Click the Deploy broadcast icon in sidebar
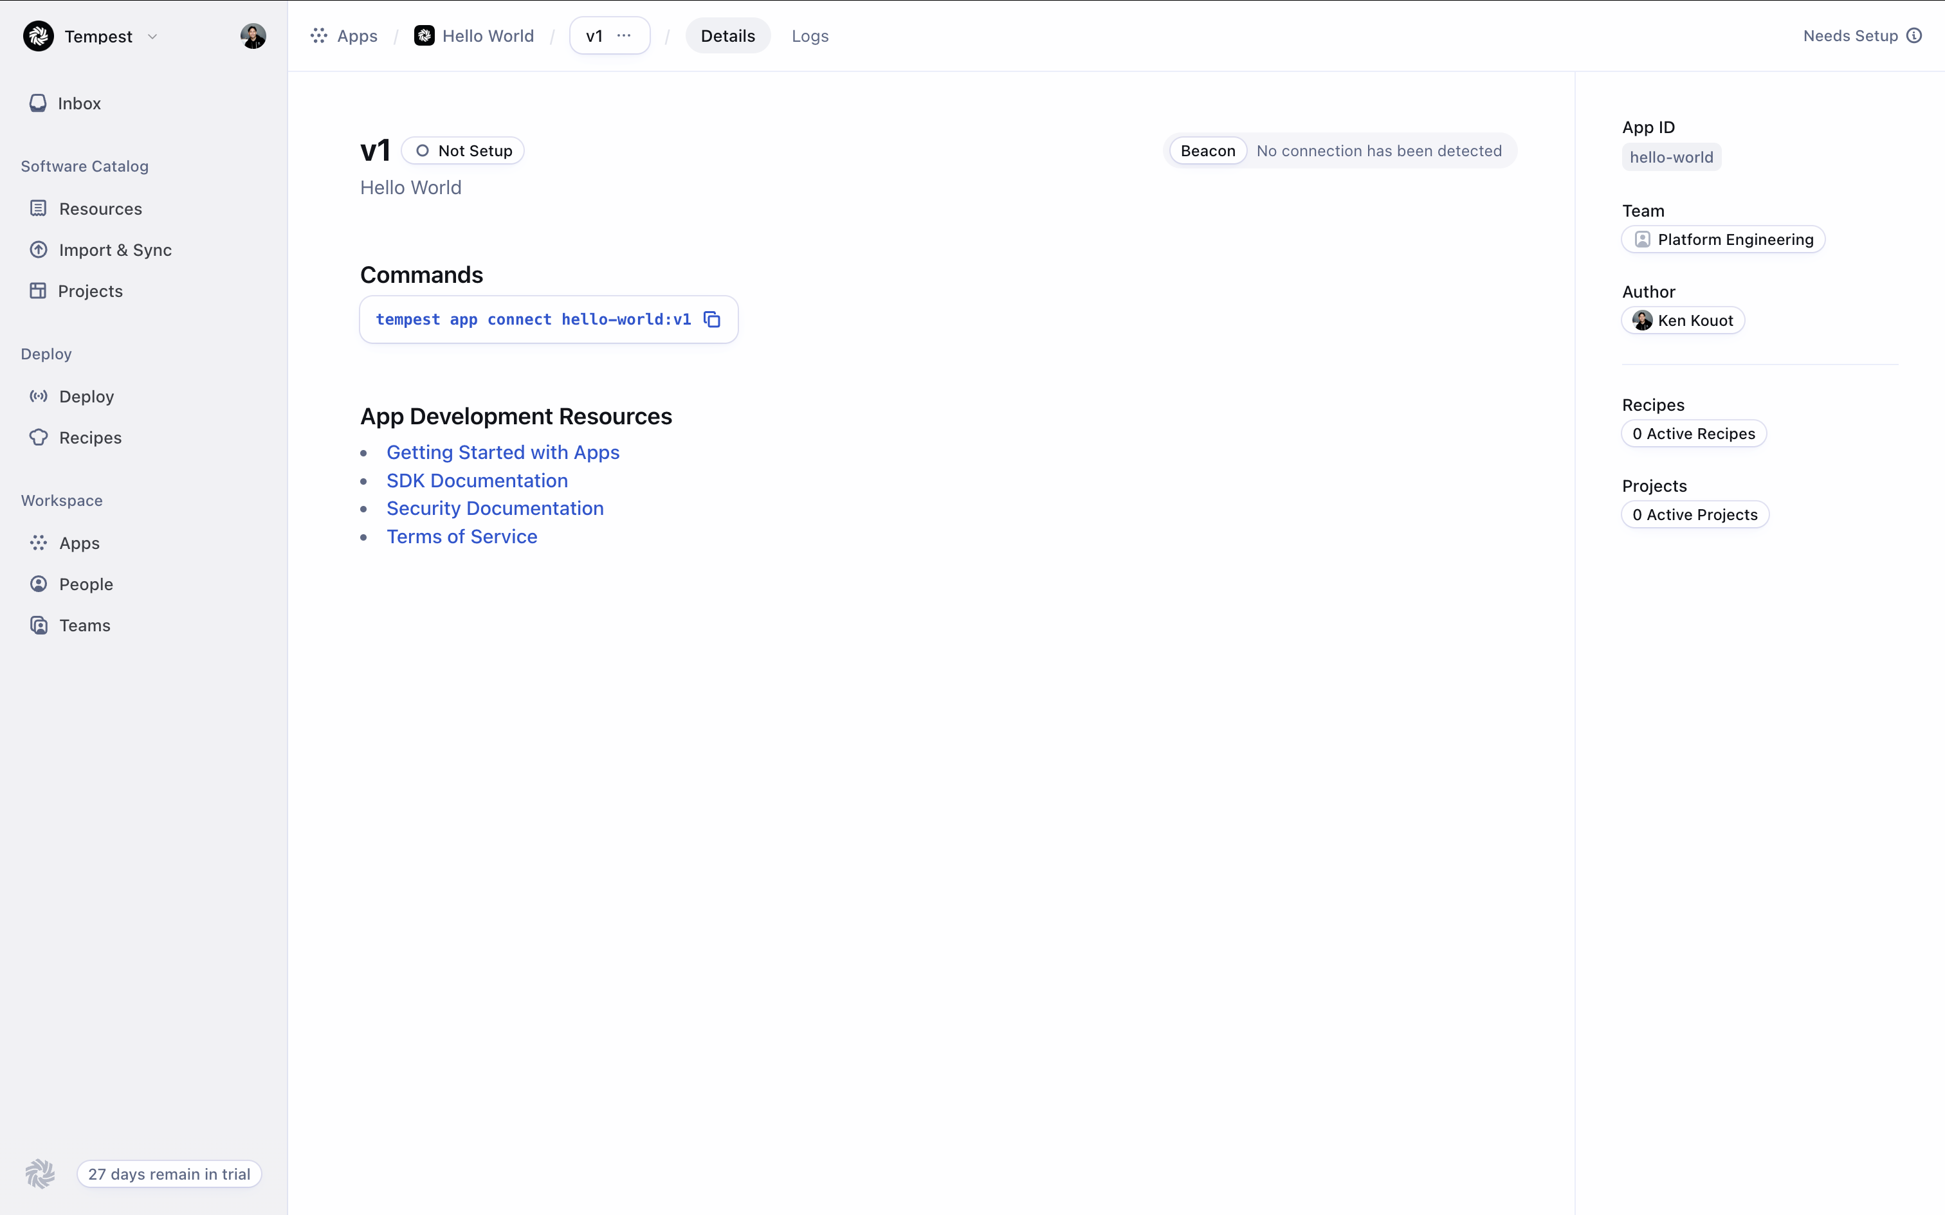Image resolution: width=1945 pixels, height=1215 pixels. [38, 396]
